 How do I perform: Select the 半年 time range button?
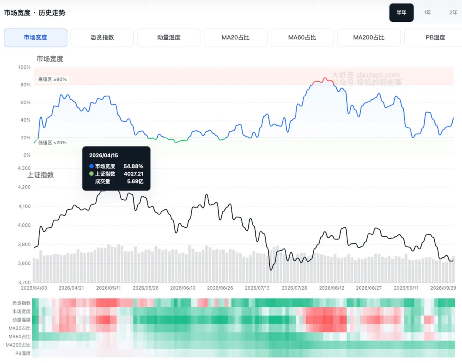[x=401, y=13]
